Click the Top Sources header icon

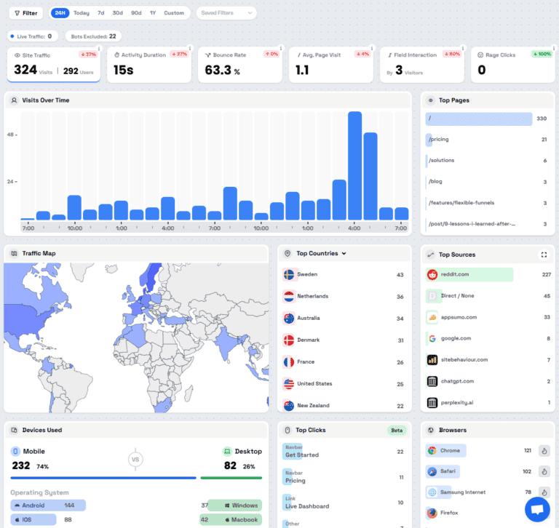(431, 255)
